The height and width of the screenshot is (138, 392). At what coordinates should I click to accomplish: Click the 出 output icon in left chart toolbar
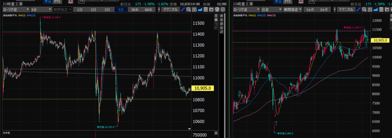[x=194, y=10]
